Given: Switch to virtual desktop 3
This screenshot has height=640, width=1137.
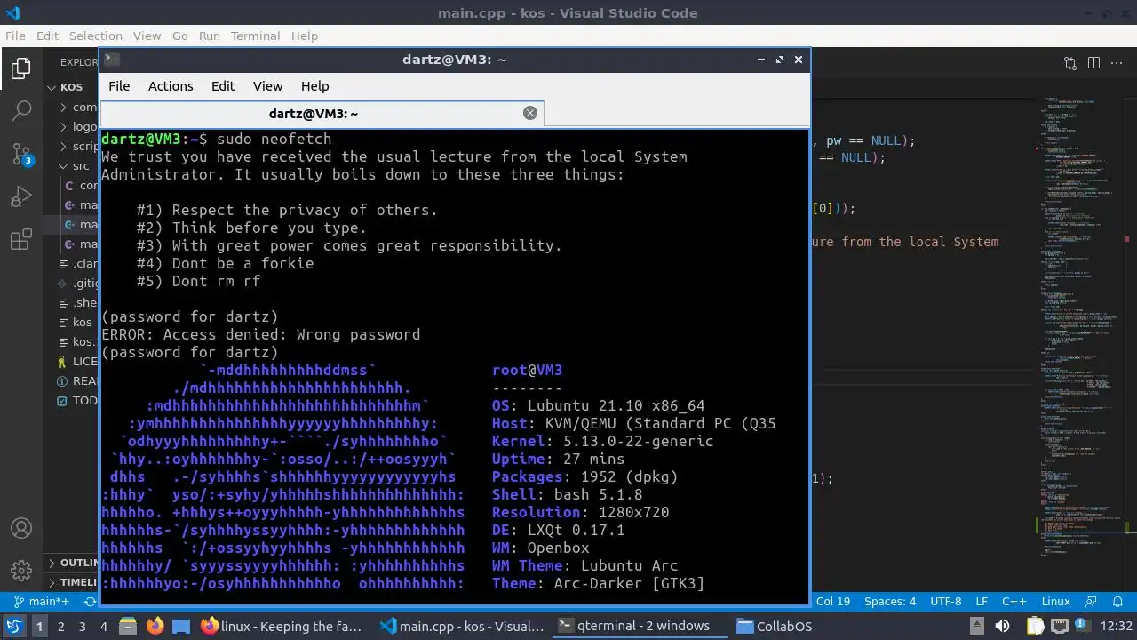Looking at the screenshot, I should tap(82, 626).
